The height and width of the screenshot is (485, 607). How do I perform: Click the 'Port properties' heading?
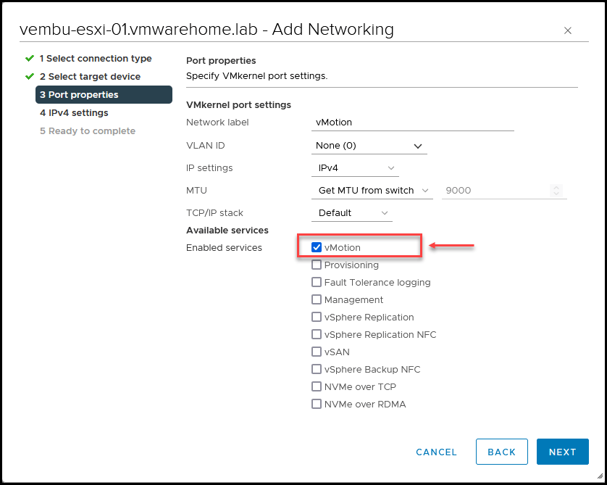click(221, 61)
